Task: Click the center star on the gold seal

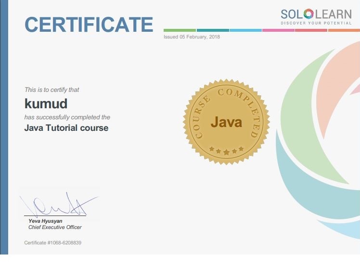Action: pos(226,152)
